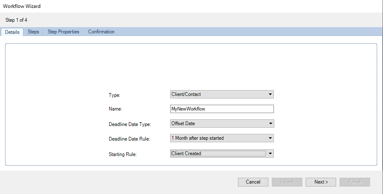Click the "Starting Rule:" label

click(x=123, y=154)
